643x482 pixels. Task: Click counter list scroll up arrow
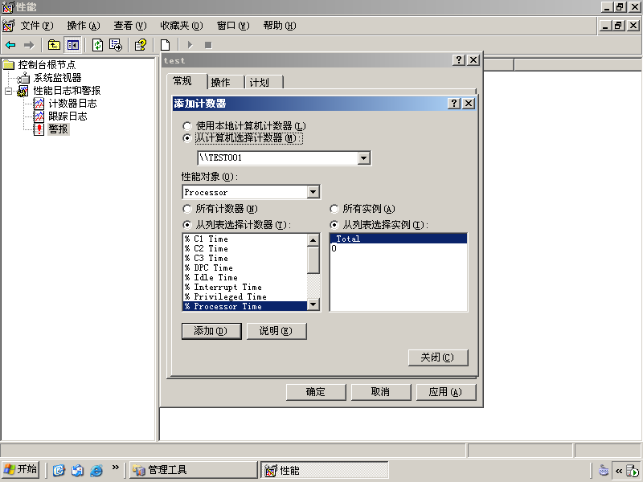coord(313,239)
